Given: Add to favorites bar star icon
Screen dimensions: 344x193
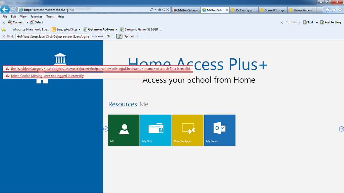Looking at the screenshot, I should click(x=3, y=29).
